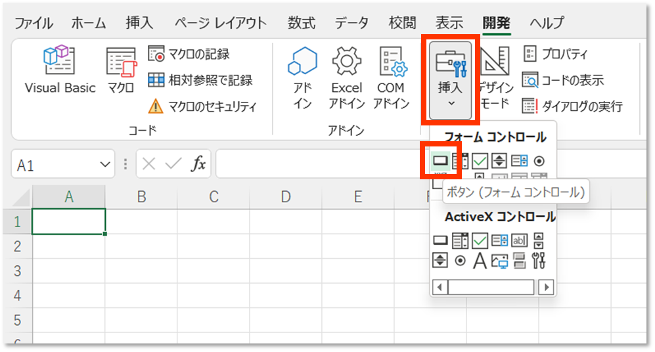
Task: Select row 3 header
Action: (17, 271)
